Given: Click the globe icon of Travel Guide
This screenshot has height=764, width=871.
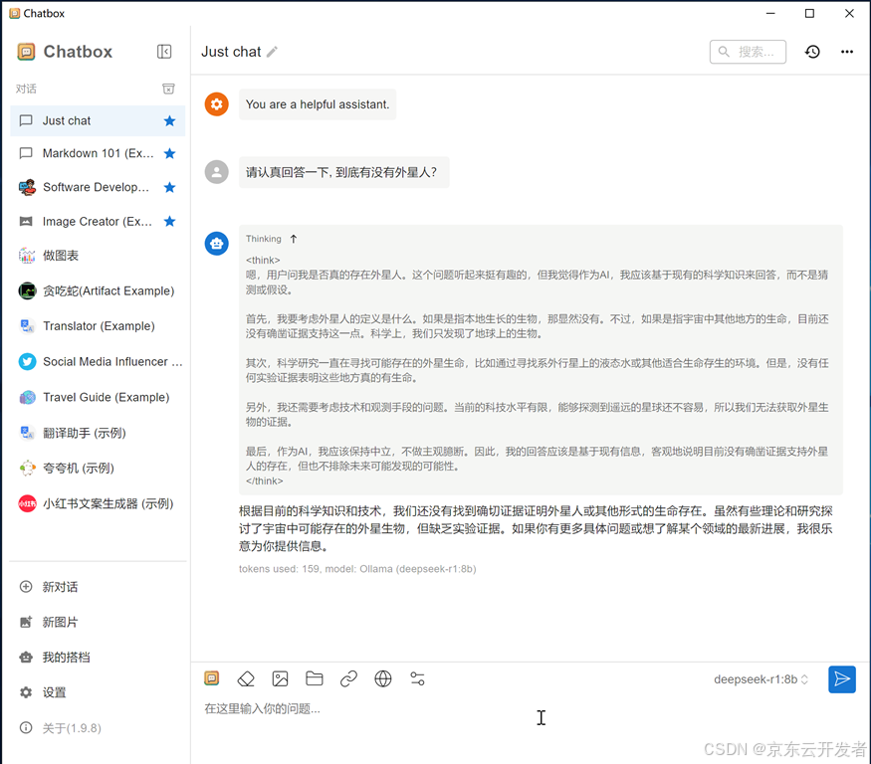Looking at the screenshot, I should [27, 397].
